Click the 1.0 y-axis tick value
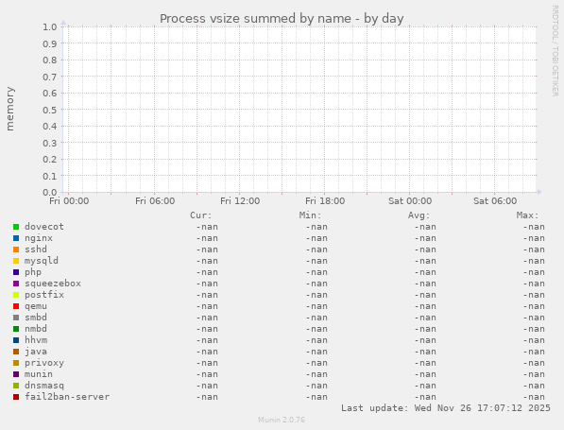The image size is (564, 430). (50, 27)
